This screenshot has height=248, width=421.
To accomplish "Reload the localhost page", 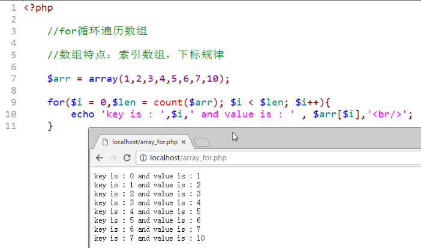I will pos(127,158).
